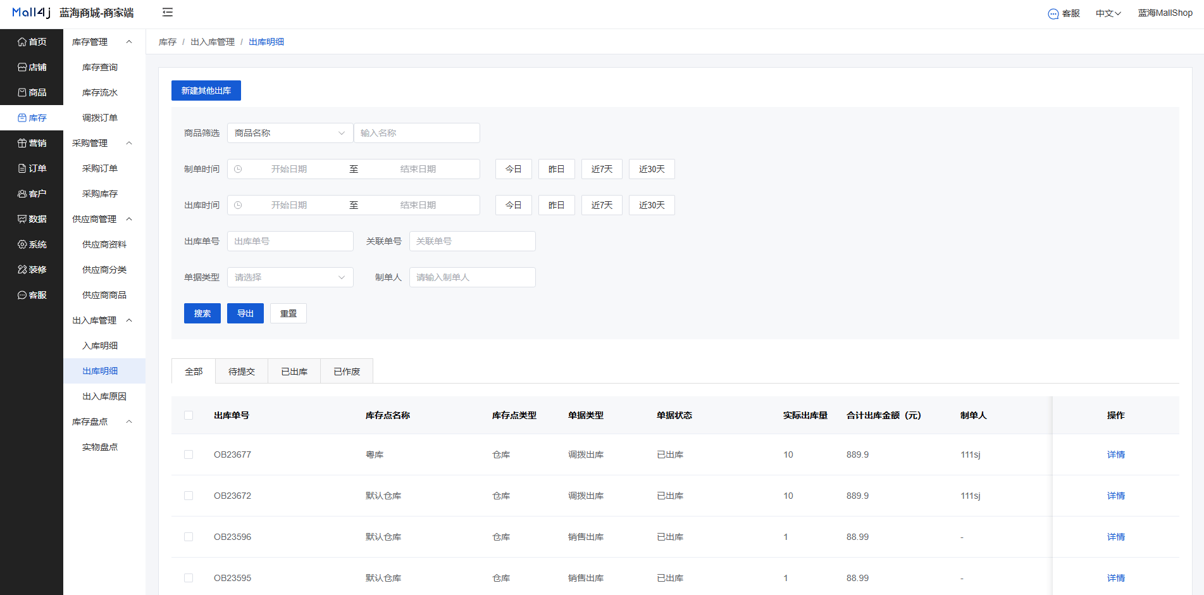
Task: Click 结束日期 in 出库时间 range
Action: coord(418,205)
